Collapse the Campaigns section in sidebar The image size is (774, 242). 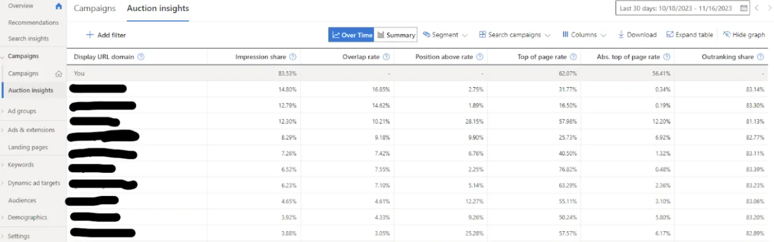pos(3,57)
